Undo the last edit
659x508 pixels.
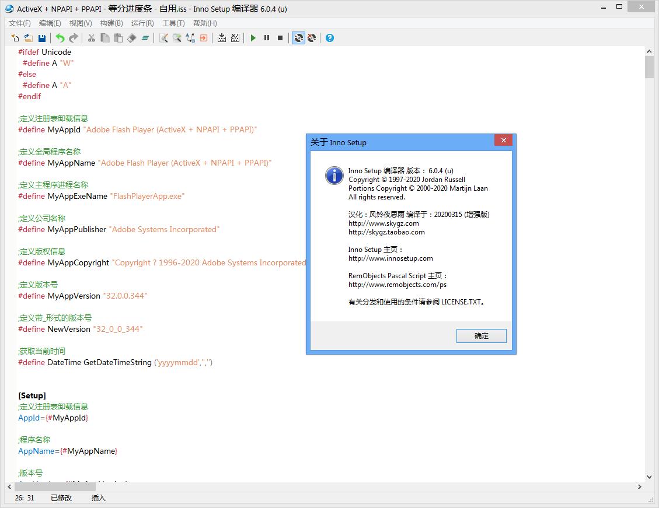[60, 38]
